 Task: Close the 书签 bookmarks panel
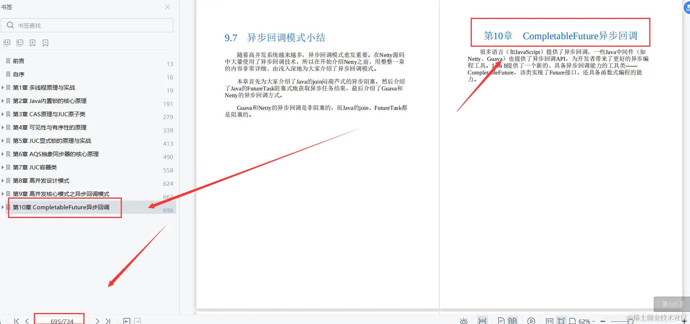(x=168, y=7)
